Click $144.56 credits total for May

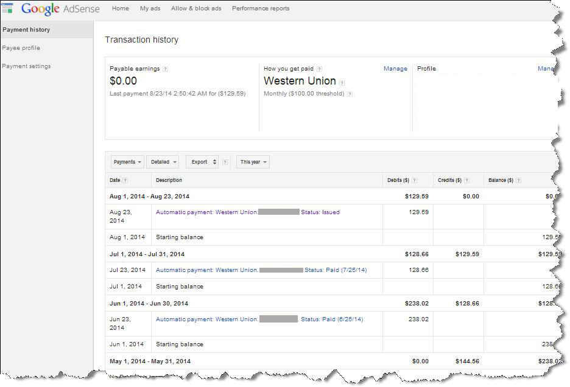coord(467,361)
